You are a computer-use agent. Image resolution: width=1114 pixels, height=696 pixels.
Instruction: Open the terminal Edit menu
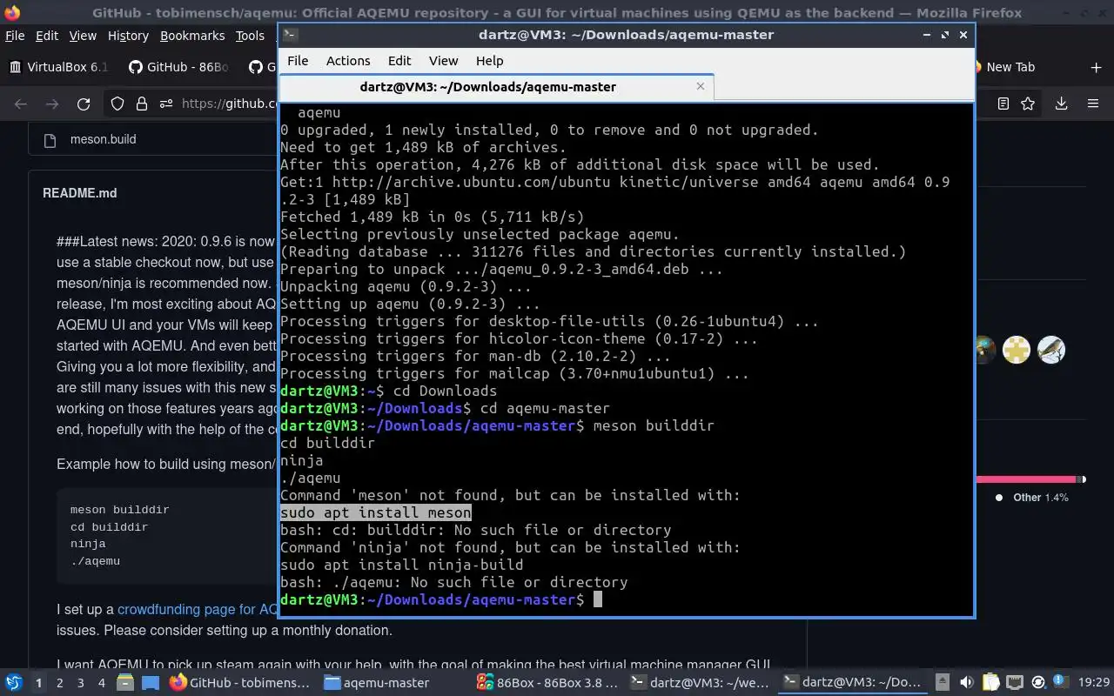point(399,61)
